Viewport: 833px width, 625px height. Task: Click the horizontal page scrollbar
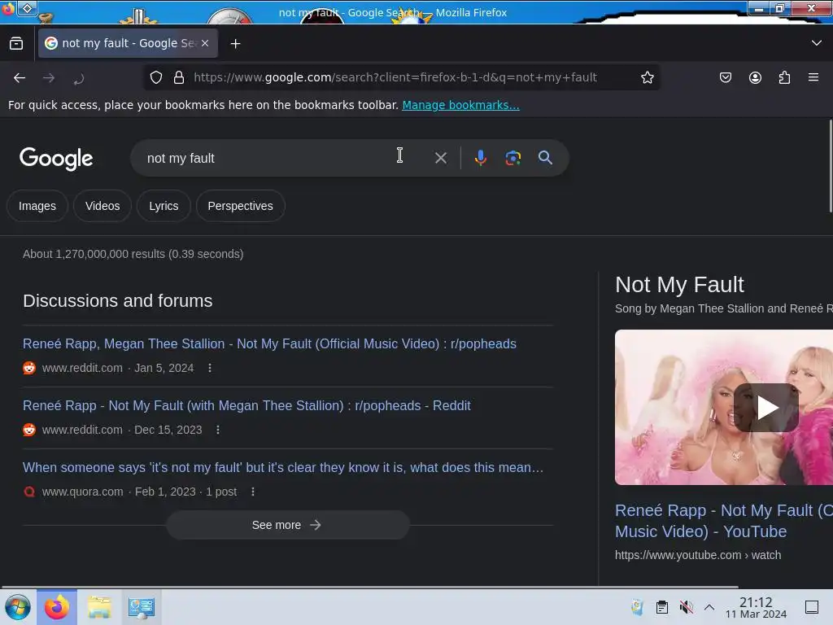click(369, 587)
